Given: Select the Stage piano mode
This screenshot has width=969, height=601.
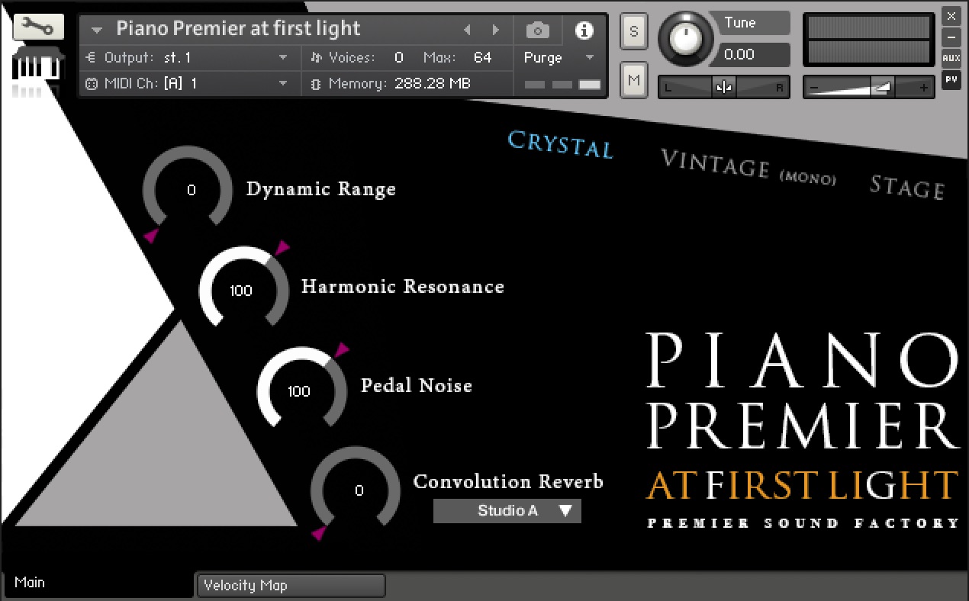Looking at the screenshot, I should click(907, 187).
